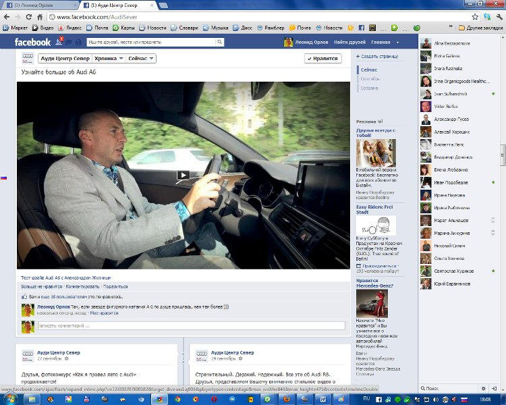Open Facebook bookmark icon in bookmarks bar
Viewport: 506px width, 405px height.
point(362,28)
